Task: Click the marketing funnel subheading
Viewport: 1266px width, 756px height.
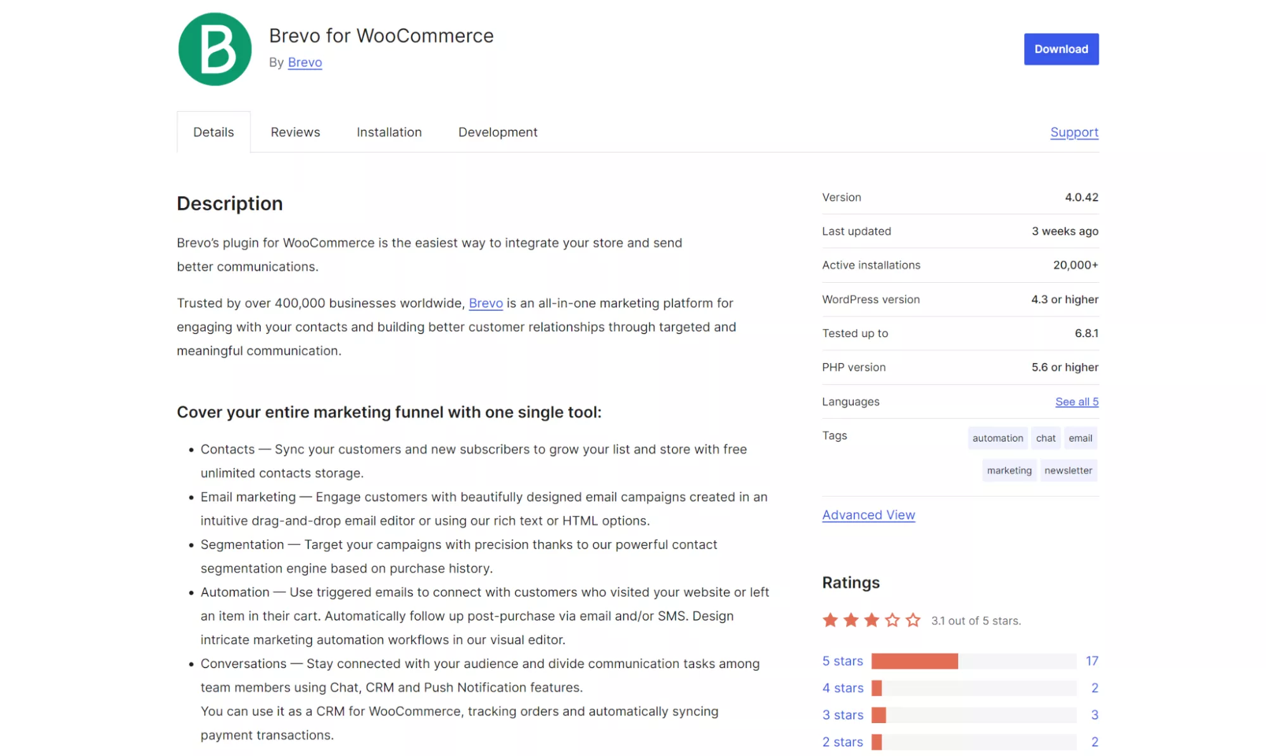Action: click(389, 412)
